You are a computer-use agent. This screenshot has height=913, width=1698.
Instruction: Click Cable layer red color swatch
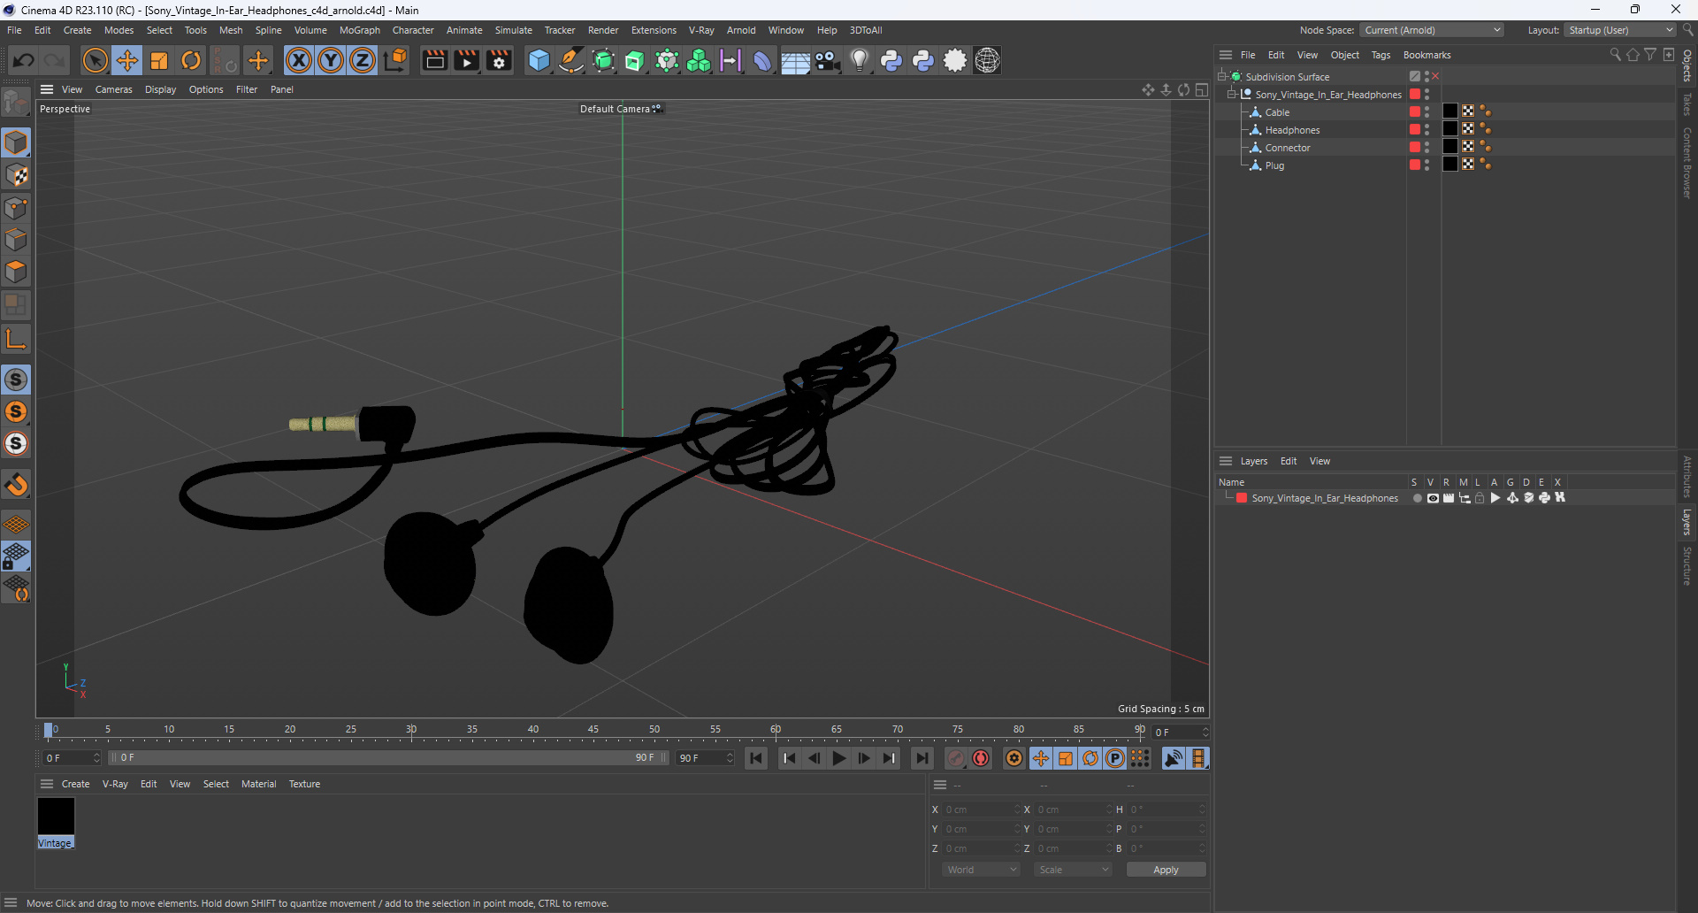point(1415,111)
